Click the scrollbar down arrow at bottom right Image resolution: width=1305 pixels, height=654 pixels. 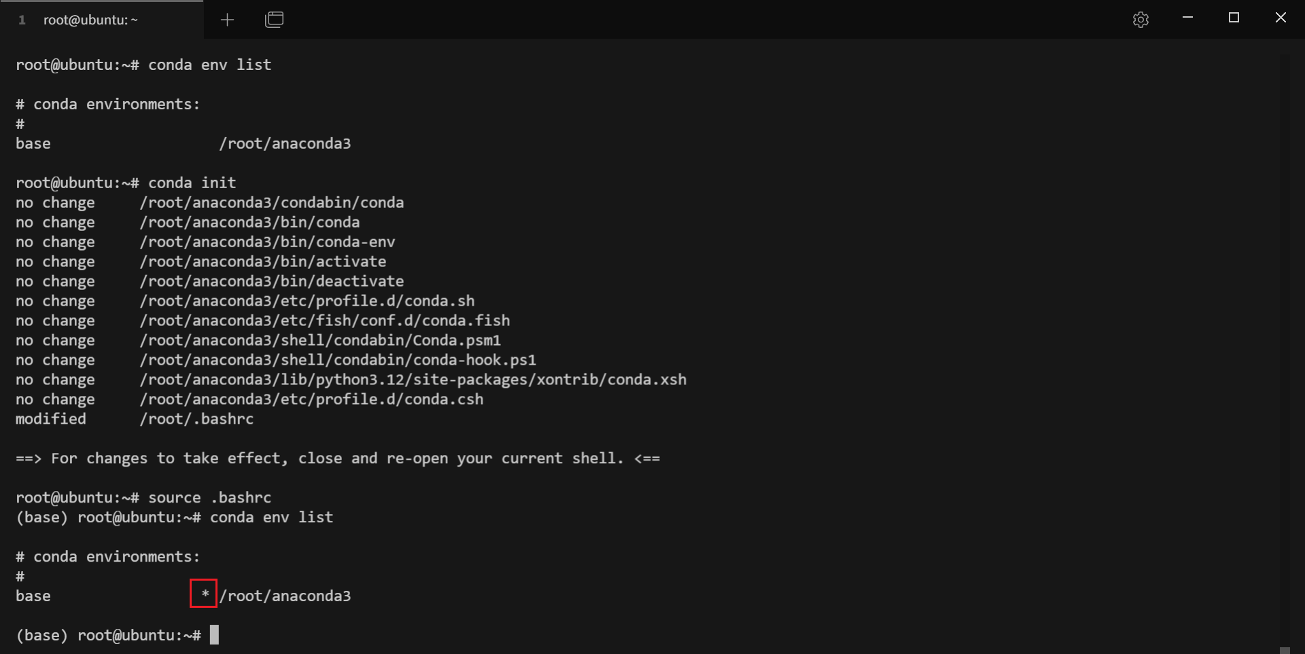pyautogui.click(x=1285, y=650)
